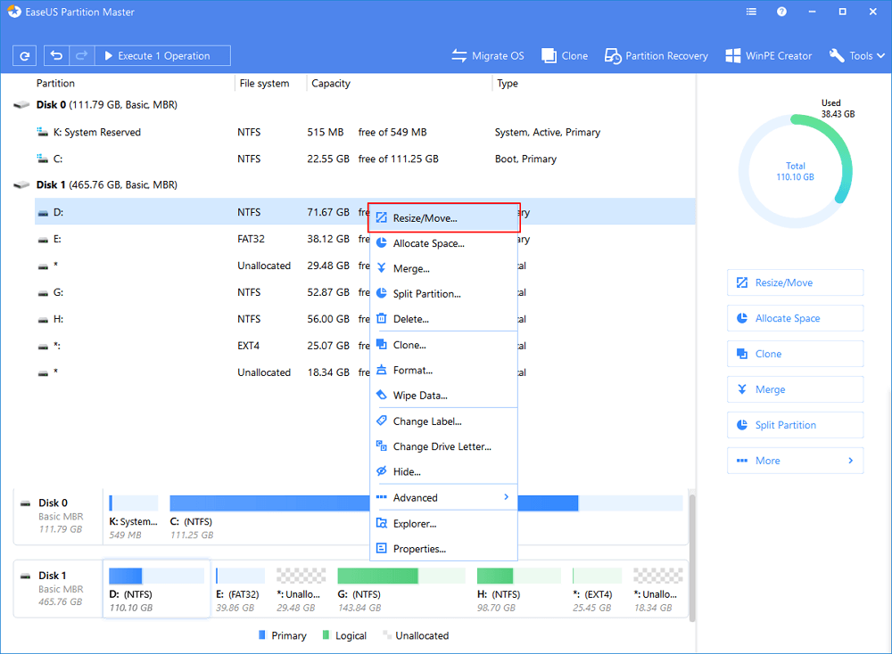Screen dimensions: 892x654
Task: Click the refresh icon in toolbar
Action: [x=25, y=55]
